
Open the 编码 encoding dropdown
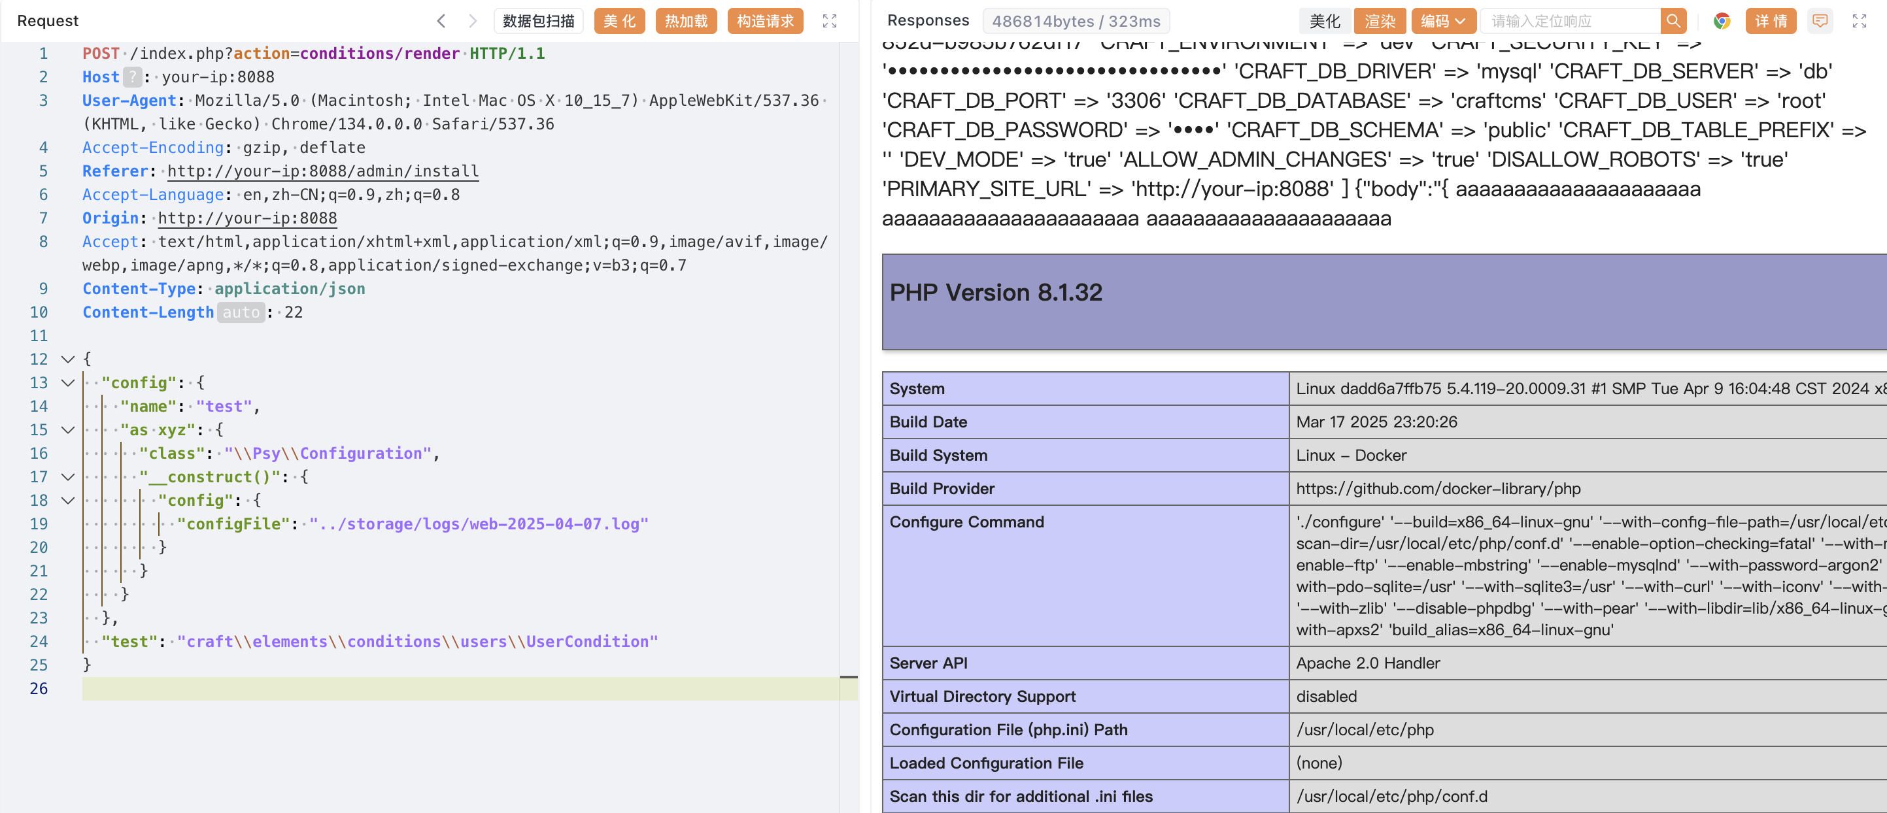[x=1442, y=22]
